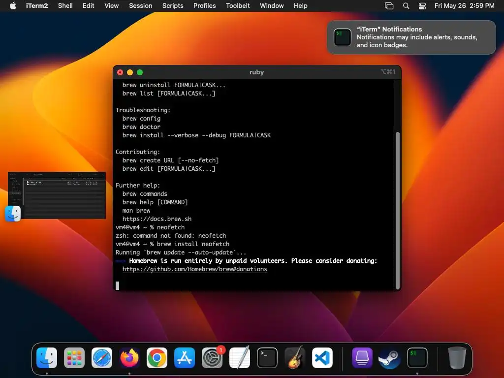504x378 pixels.
Task: Click the 'man brew' line
Action: (x=136, y=211)
